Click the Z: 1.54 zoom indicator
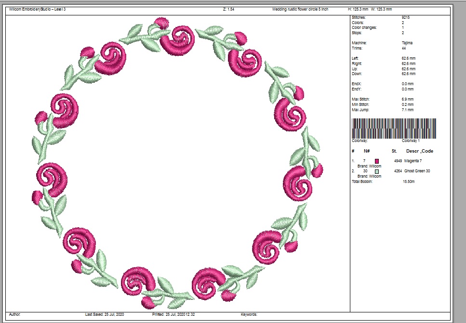The height and width of the screenshot is (323, 466). 228,9
